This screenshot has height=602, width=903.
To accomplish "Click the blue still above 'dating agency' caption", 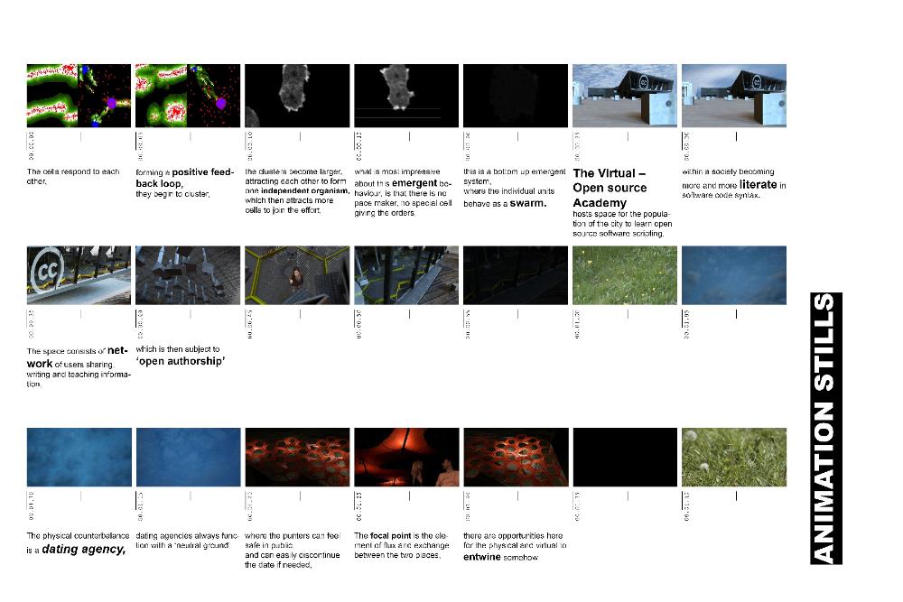I will (x=79, y=458).
